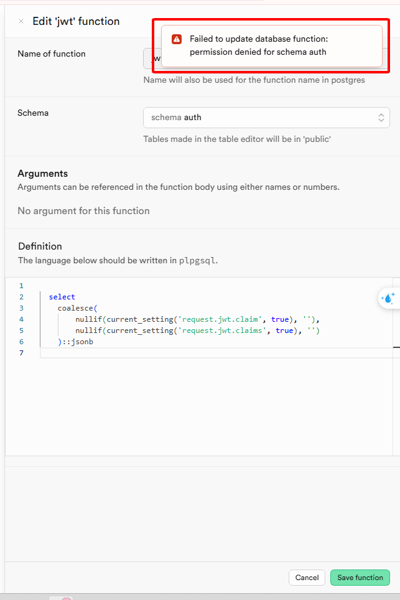This screenshot has height=600, width=400.
Task: Cancel editing the function
Action: point(307,578)
